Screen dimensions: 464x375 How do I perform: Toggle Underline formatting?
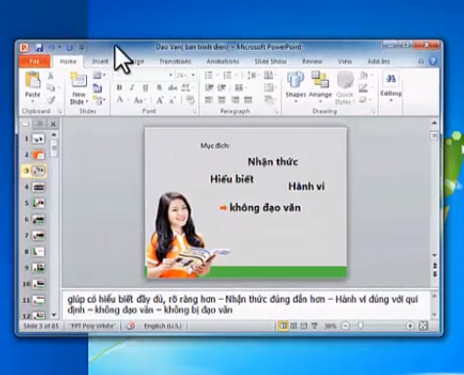pos(146,88)
